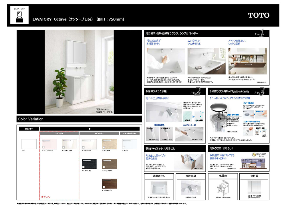Screen dimensions: 286x212
Task: Select the white カウンター color swatch
Action: point(29,144)
